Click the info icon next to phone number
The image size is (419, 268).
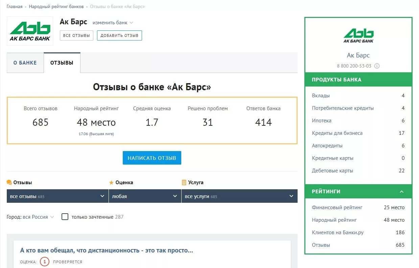(377, 66)
